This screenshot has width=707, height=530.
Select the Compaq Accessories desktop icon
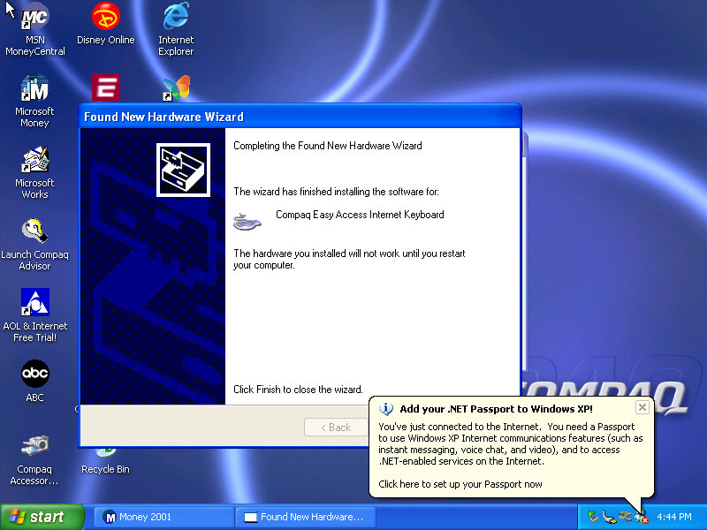[x=34, y=447]
